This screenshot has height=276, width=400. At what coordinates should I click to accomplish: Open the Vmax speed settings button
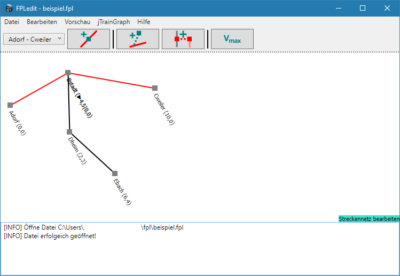point(232,39)
